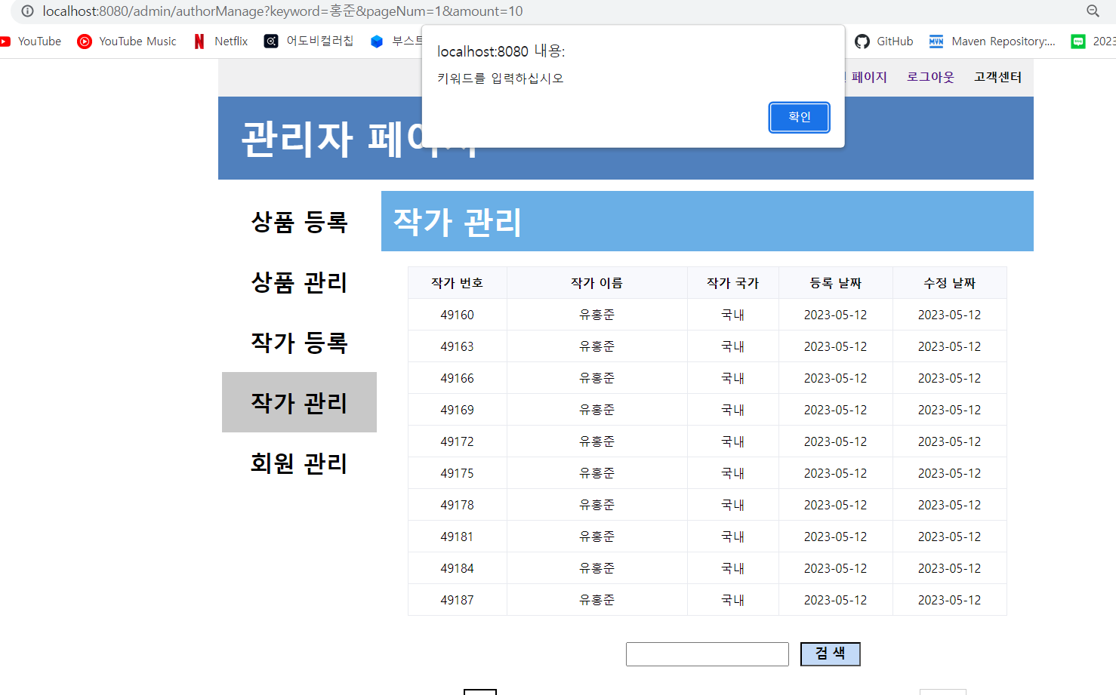Open the Maven Repository bookmark

992,42
